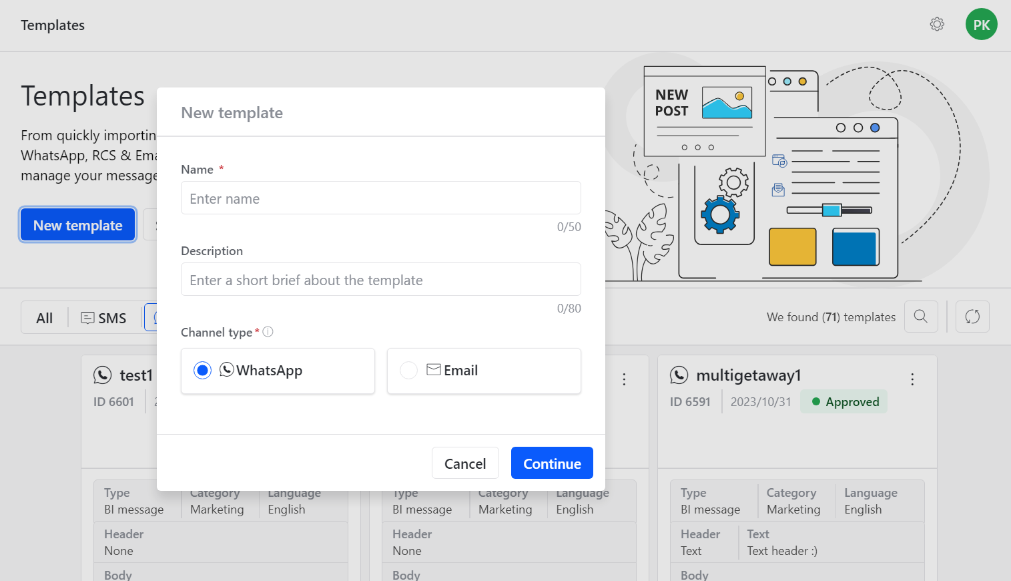Click the Templates breadcrumb in top bar
This screenshot has height=581, width=1011.
click(x=53, y=25)
